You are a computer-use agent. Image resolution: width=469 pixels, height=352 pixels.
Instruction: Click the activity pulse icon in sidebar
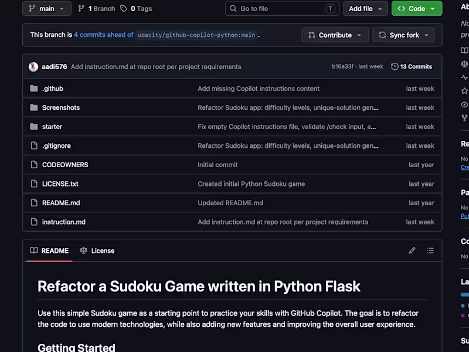coord(464,77)
